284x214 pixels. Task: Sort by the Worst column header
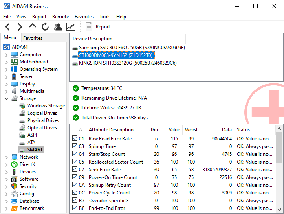coord(191,130)
